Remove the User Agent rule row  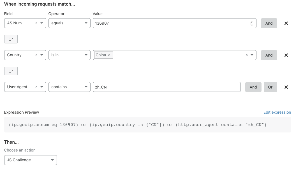[x=286, y=87]
